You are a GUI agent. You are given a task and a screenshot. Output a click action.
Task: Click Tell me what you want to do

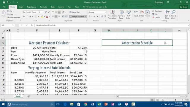(95, 7)
